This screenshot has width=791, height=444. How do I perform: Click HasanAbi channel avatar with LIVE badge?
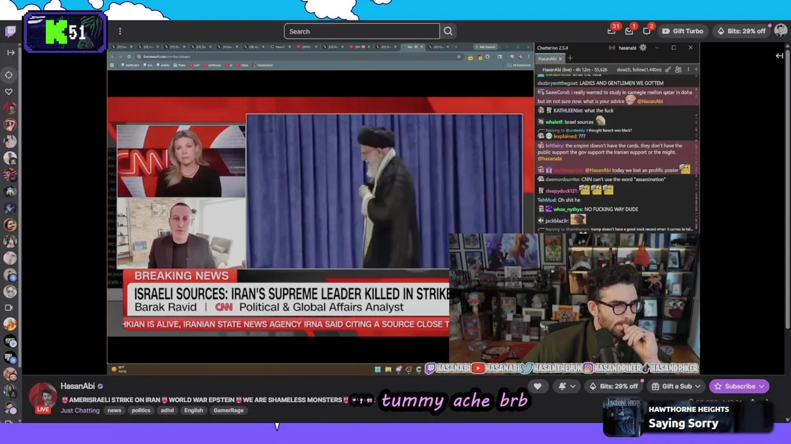[x=43, y=398]
